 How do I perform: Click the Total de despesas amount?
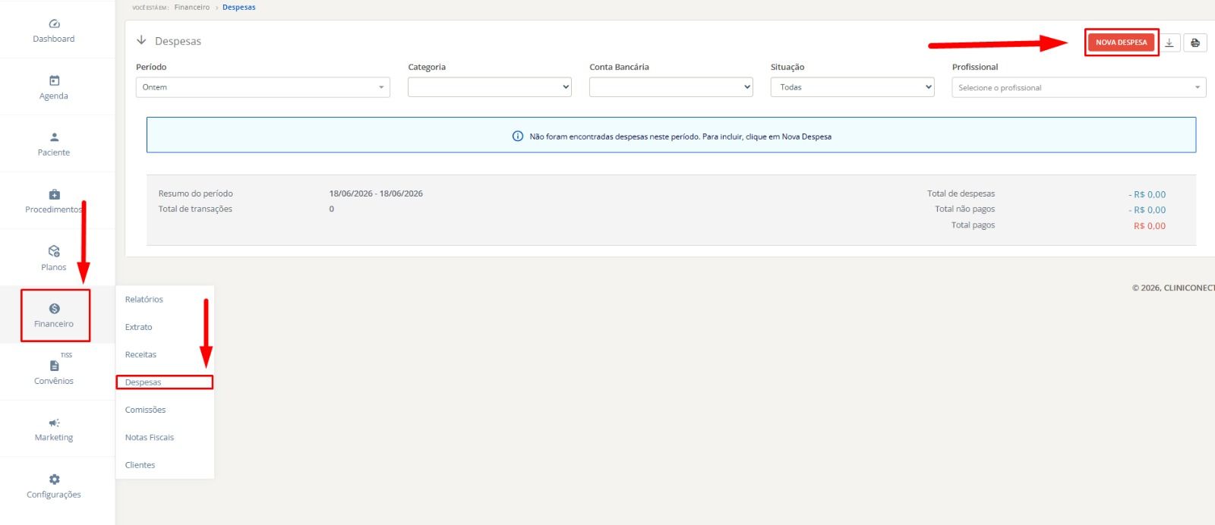point(1147,195)
